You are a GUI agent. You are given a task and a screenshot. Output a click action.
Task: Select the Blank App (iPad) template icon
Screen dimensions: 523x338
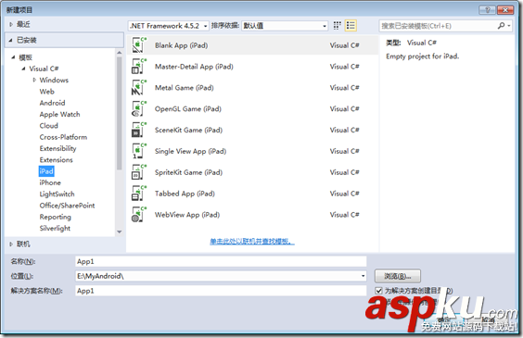pyautogui.click(x=139, y=45)
